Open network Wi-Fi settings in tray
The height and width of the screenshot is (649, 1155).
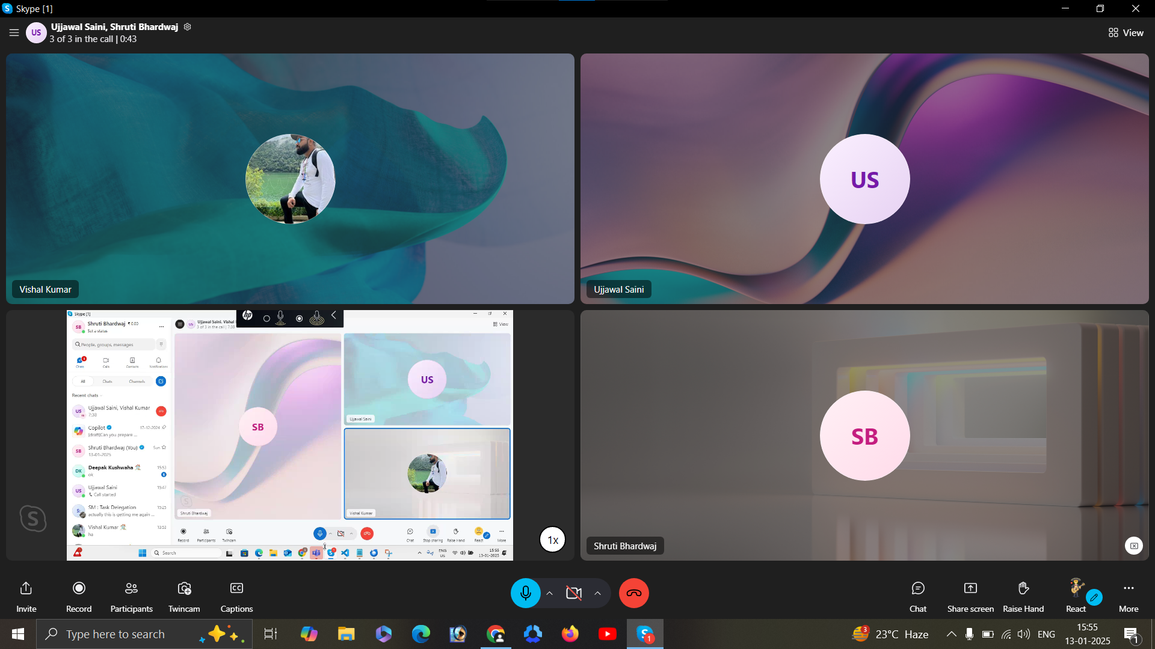[x=1006, y=634]
